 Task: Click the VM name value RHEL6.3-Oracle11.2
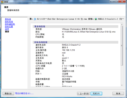[71, 45]
